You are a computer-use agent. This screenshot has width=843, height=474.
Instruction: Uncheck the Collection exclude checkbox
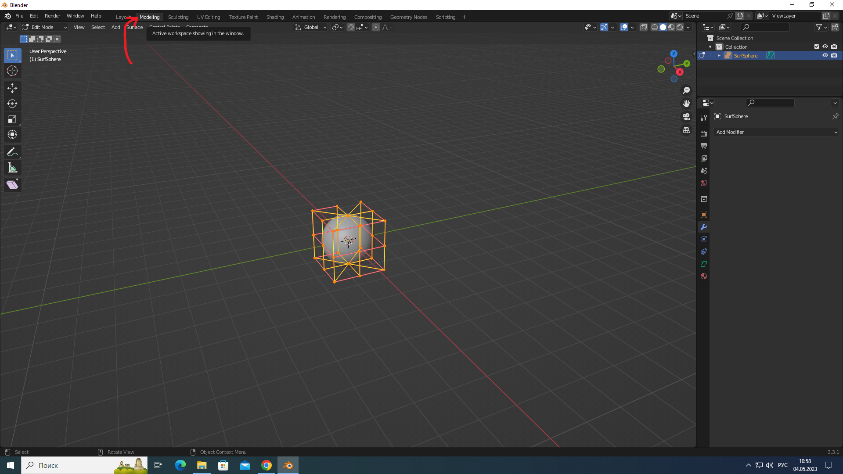817,47
